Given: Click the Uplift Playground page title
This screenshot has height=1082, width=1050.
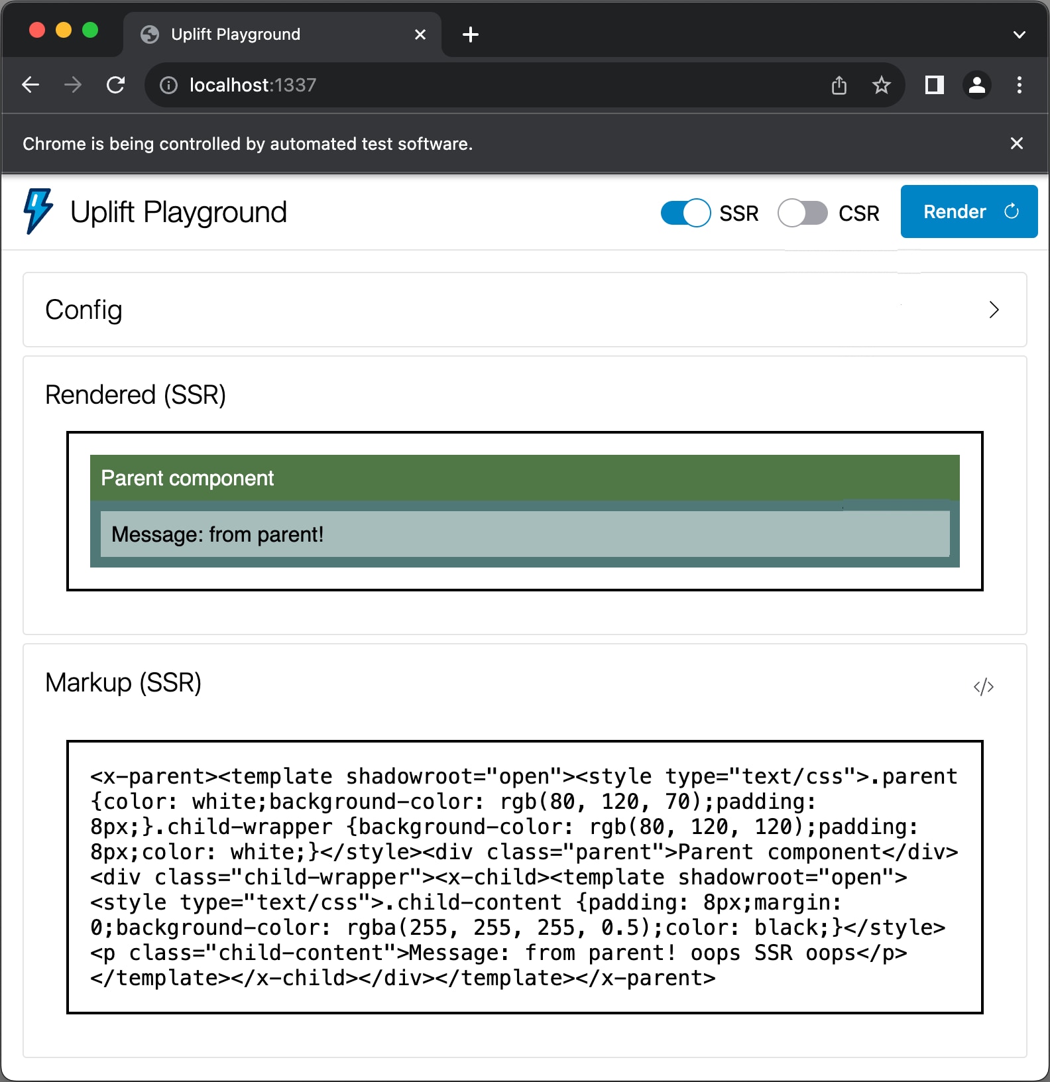Looking at the screenshot, I should tap(178, 212).
